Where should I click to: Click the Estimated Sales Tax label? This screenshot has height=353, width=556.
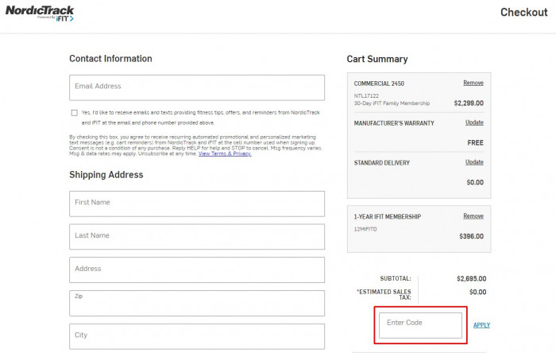click(384, 294)
